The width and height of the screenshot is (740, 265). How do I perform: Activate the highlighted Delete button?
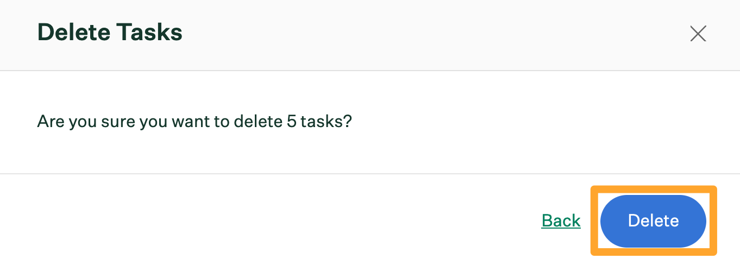653,221
